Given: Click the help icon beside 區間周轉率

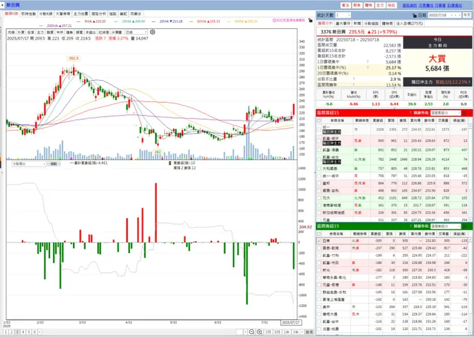Looking at the screenshot, I should point(354,85).
